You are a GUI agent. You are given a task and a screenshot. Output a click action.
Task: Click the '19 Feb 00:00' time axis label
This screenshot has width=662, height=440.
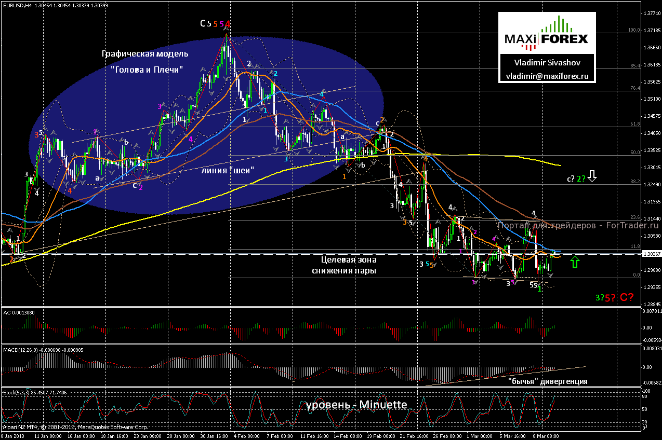[380, 436]
